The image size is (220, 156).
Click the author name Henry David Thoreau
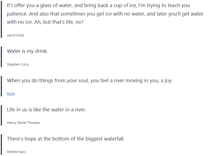(23, 123)
